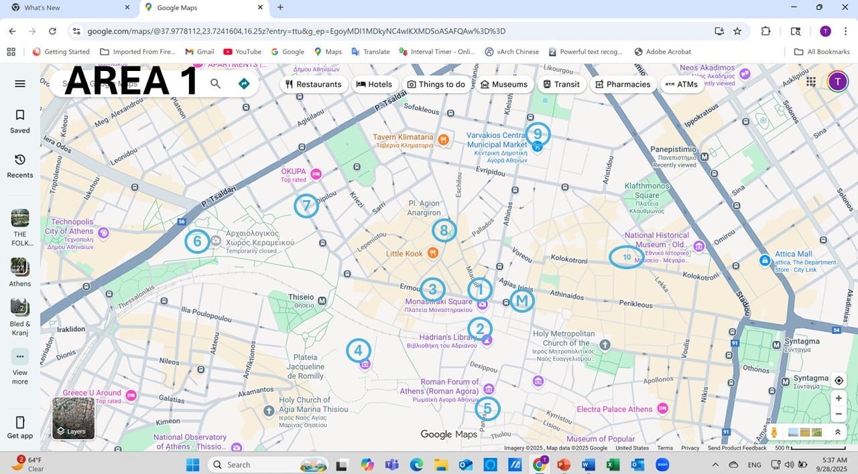The width and height of the screenshot is (858, 474).
Task: Bookmark this page with the star icon
Action: coord(737,31)
